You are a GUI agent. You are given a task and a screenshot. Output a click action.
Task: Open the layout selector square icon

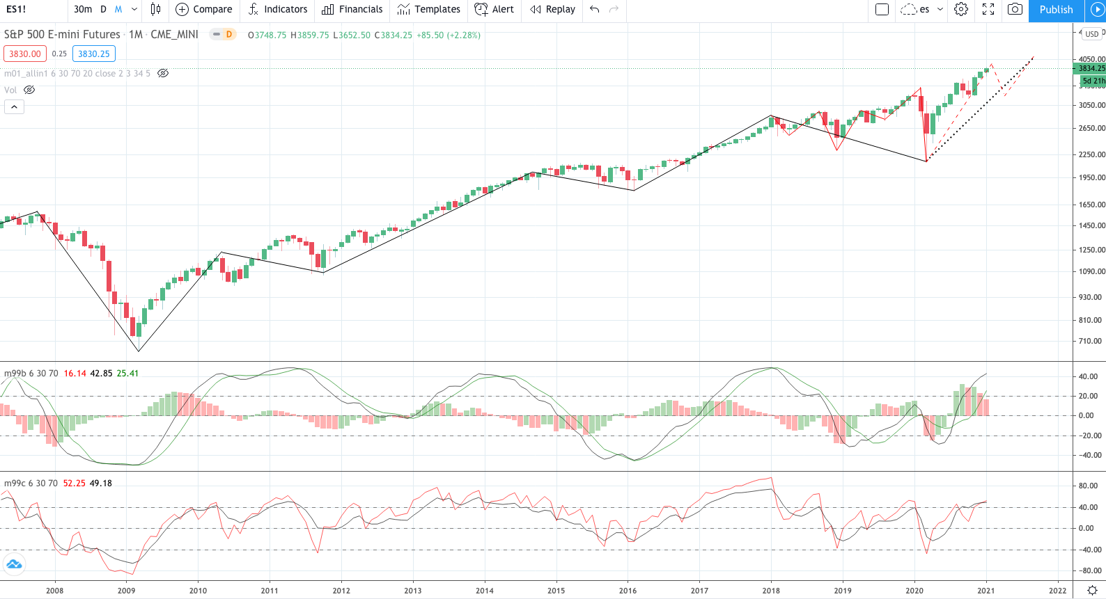coord(882,9)
